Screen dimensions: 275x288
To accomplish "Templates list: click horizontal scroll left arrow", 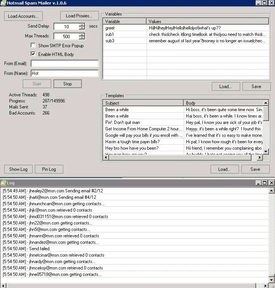I will click(x=106, y=157).
